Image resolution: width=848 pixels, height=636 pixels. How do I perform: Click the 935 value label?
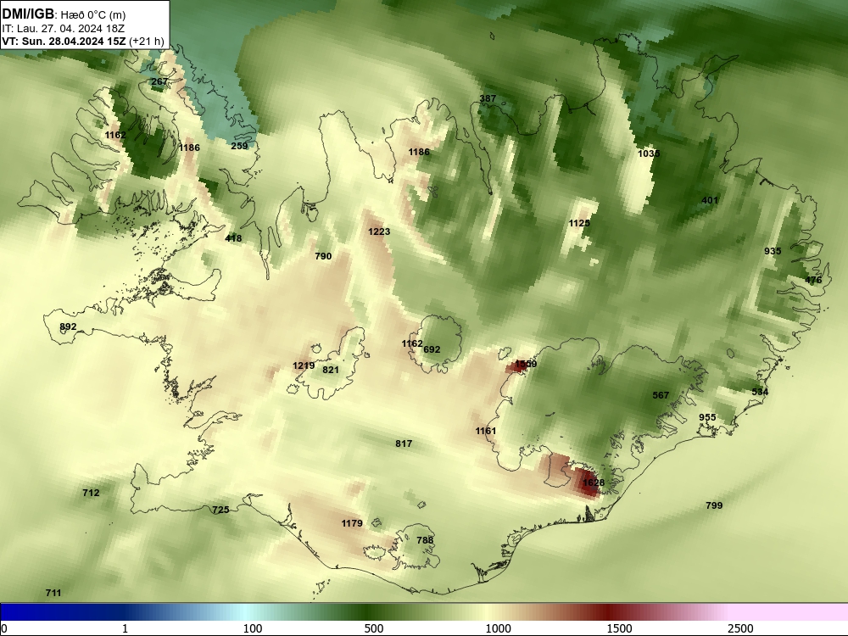click(773, 252)
